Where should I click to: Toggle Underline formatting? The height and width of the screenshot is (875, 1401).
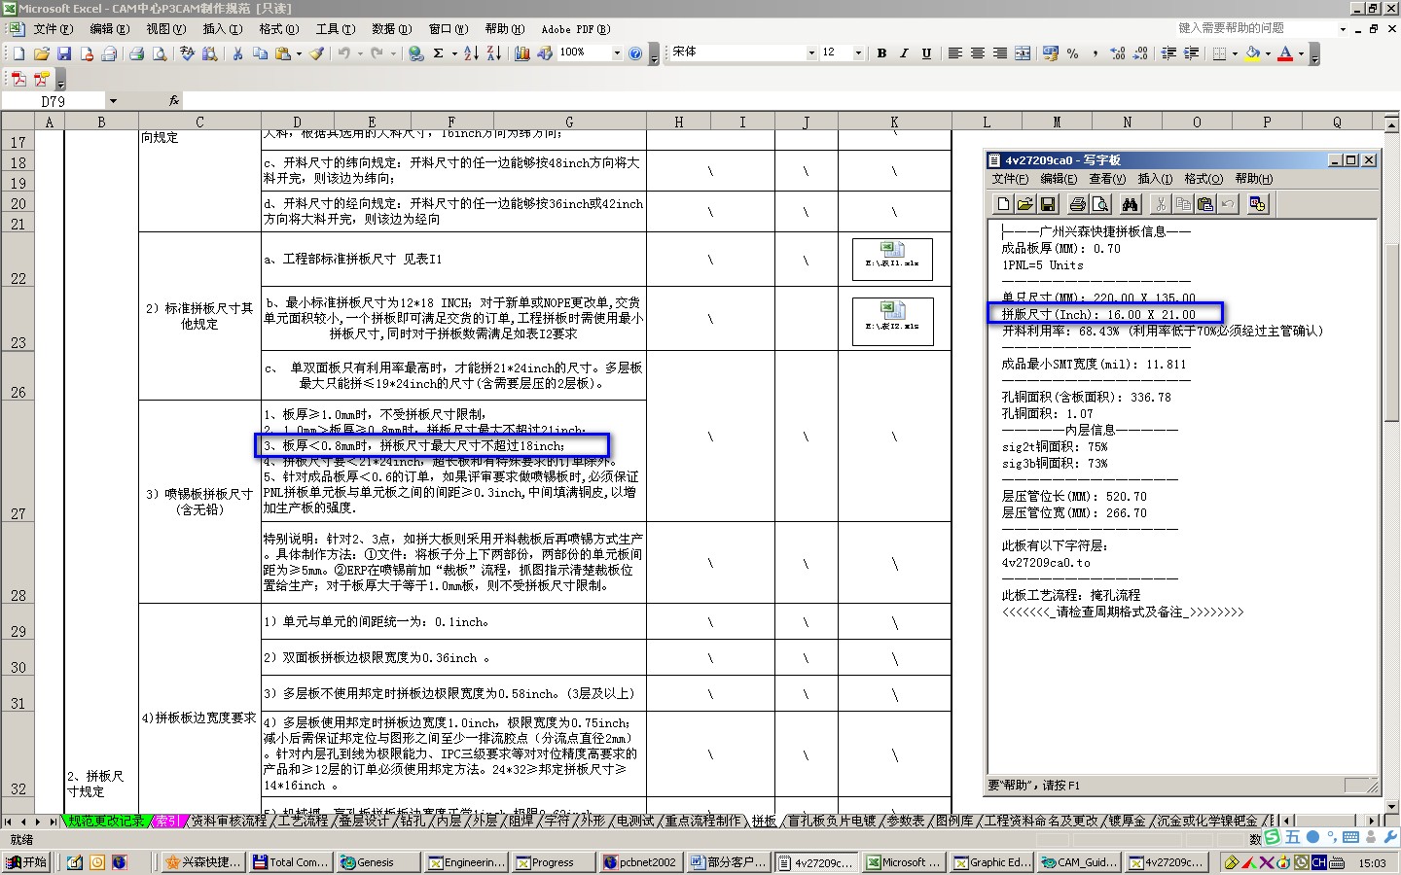click(x=926, y=53)
